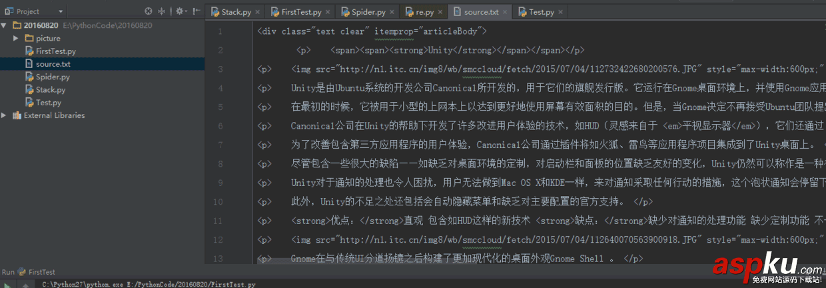Expand the picture folder arrow
Viewport: 826px width, 288px height.
(x=16, y=38)
